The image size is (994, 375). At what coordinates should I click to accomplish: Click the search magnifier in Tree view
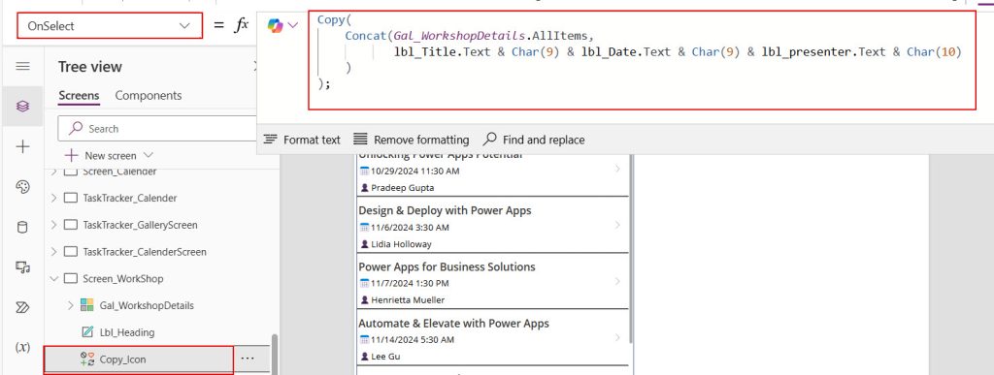[76, 128]
